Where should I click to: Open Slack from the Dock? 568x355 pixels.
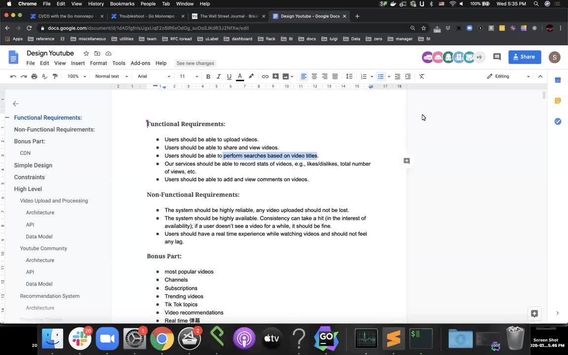click(x=80, y=338)
